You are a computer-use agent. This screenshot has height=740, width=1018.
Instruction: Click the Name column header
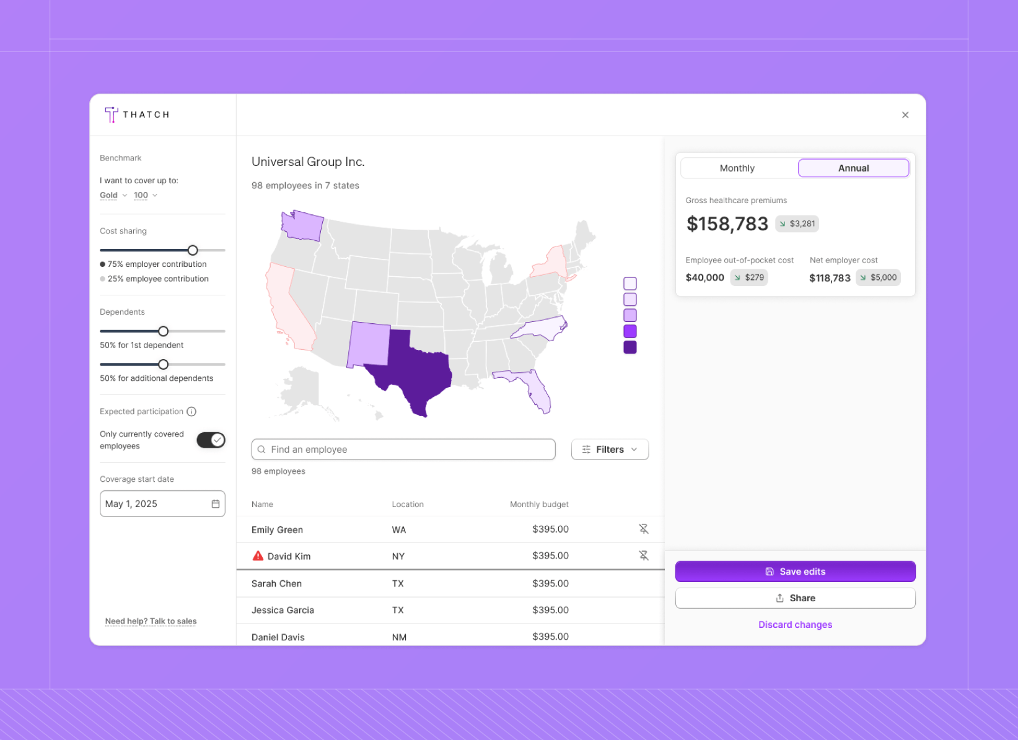(x=262, y=505)
